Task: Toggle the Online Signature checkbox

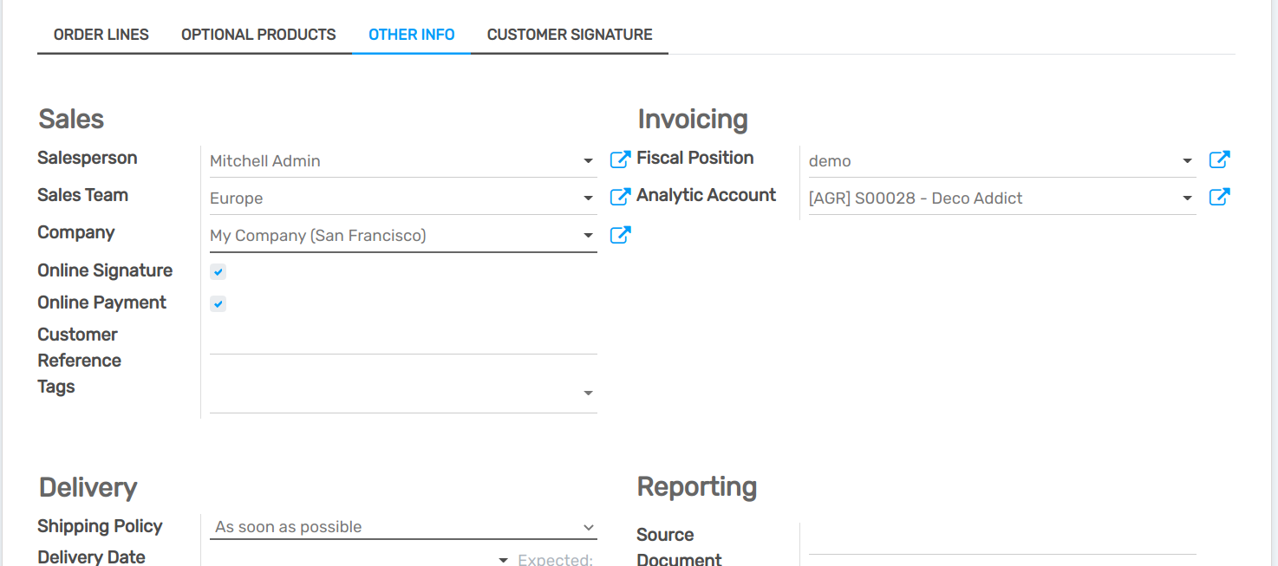Action: [218, 272]
